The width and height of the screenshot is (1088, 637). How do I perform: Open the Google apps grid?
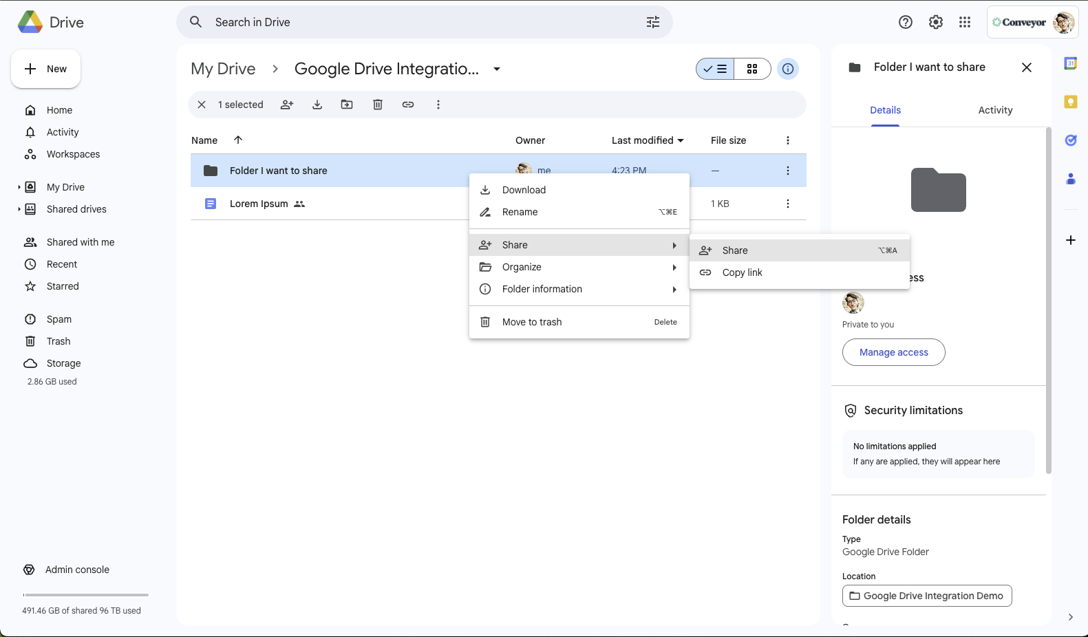click(965, 22)
